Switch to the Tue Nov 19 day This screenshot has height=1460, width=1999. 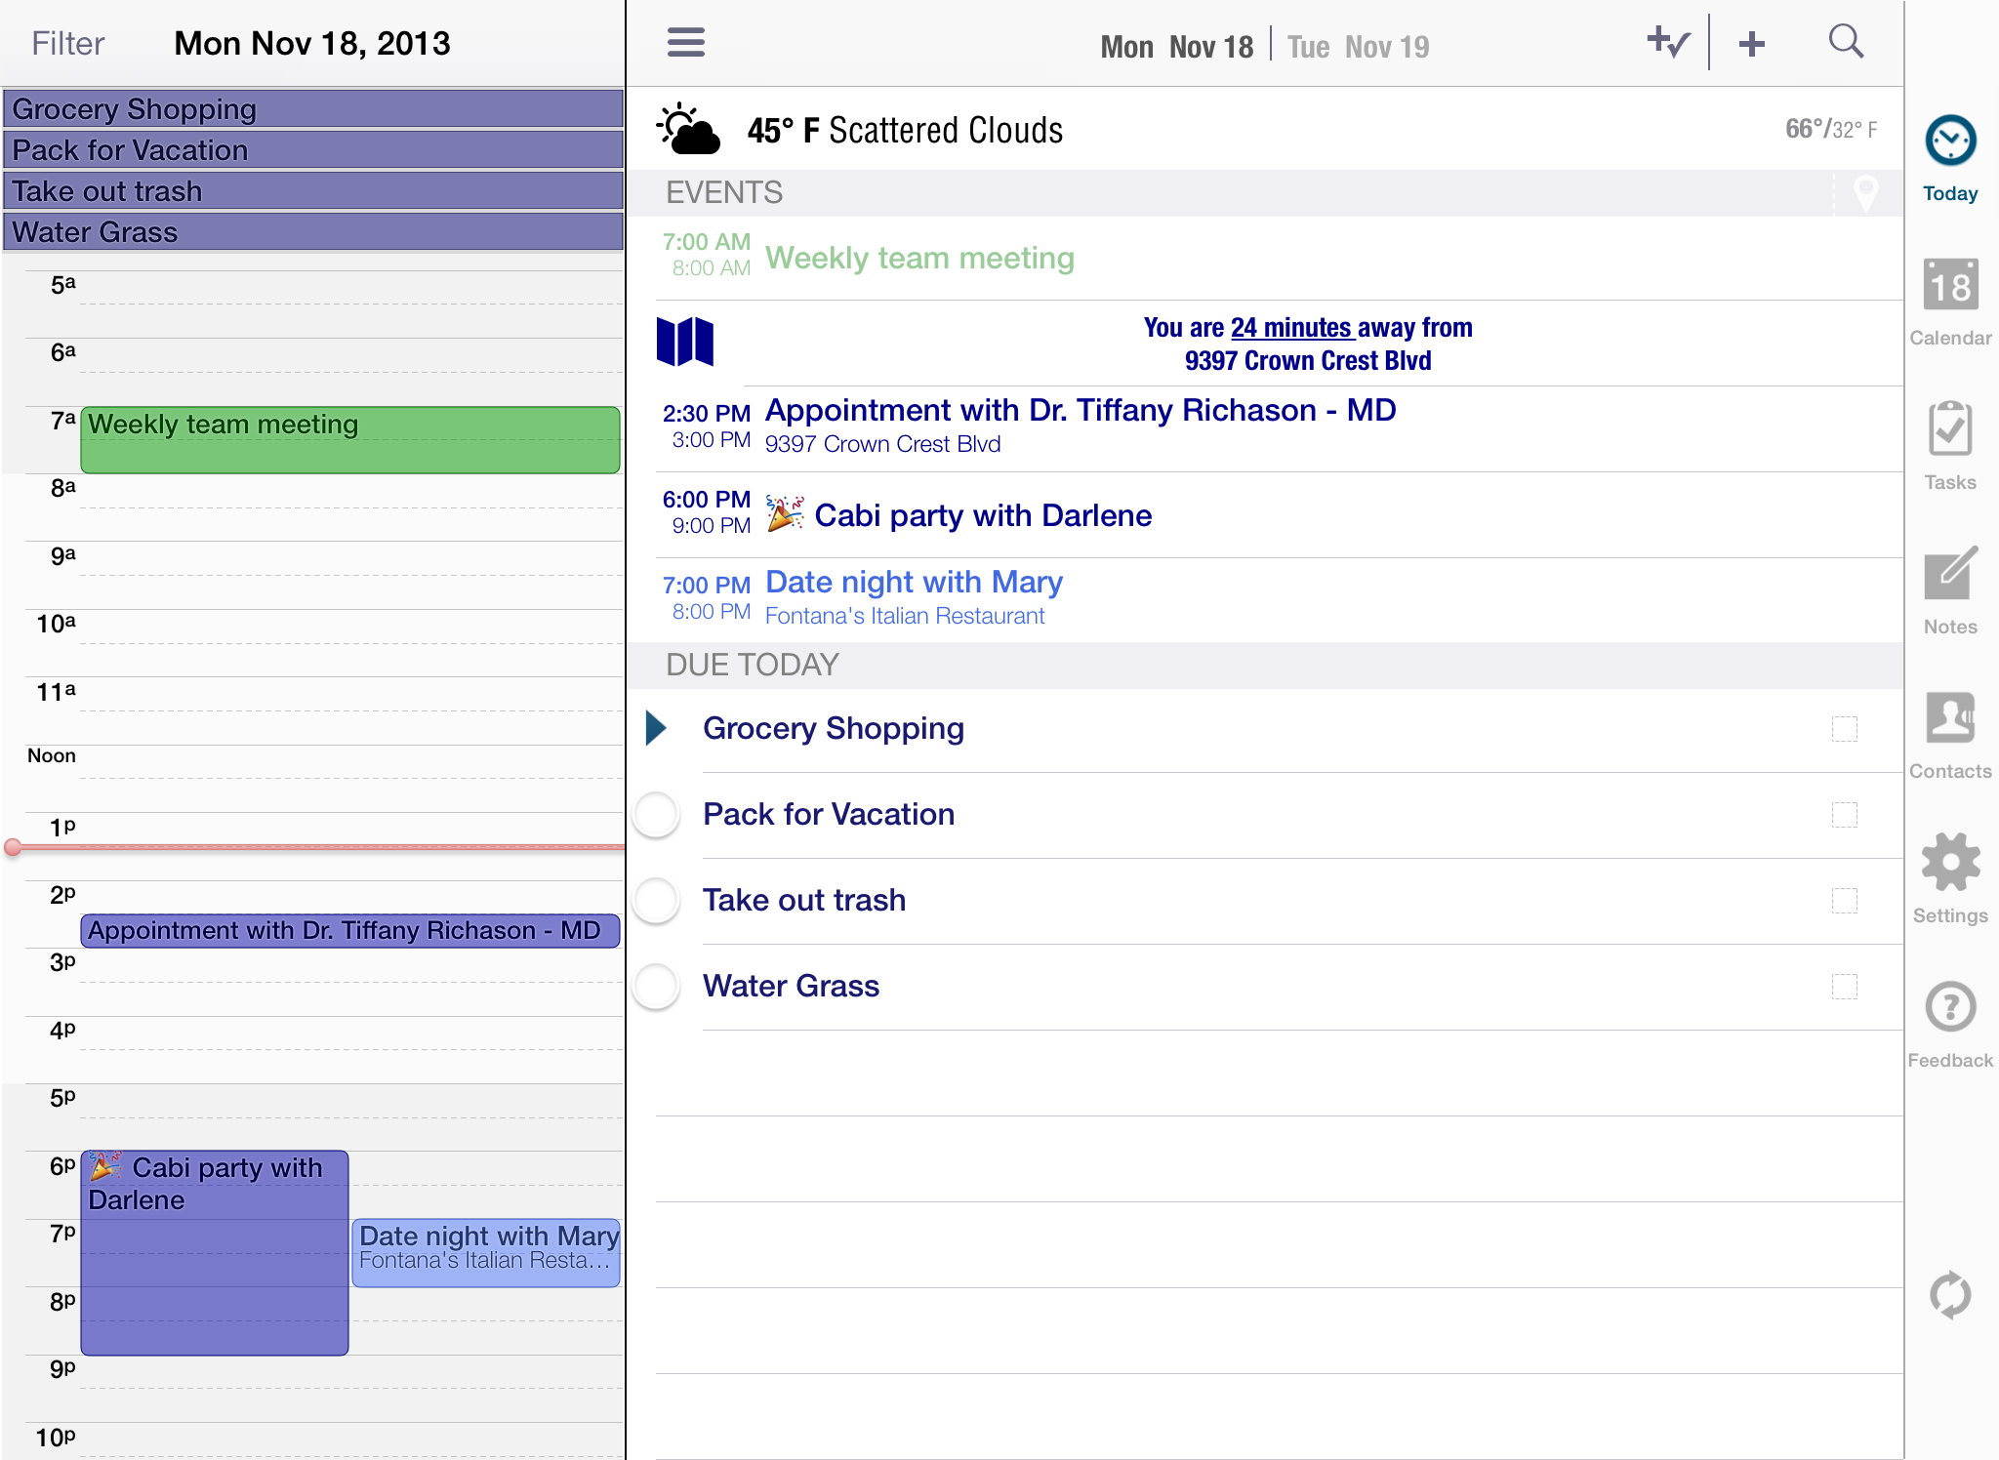pos(1358,47)
